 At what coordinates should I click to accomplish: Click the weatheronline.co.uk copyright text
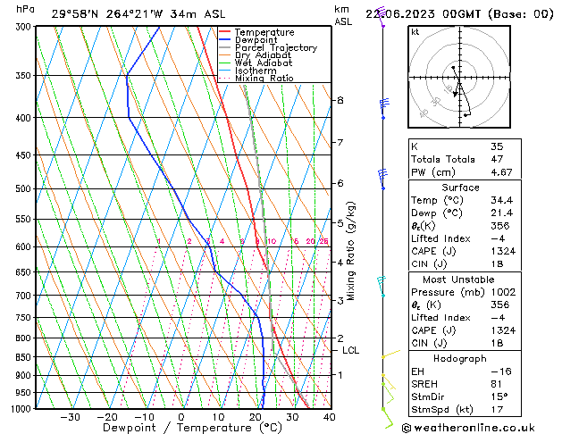468,428
